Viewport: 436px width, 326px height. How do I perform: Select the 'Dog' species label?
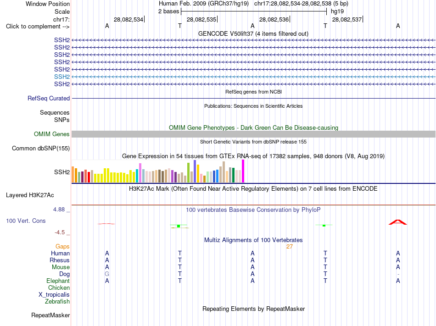(65, 274)
